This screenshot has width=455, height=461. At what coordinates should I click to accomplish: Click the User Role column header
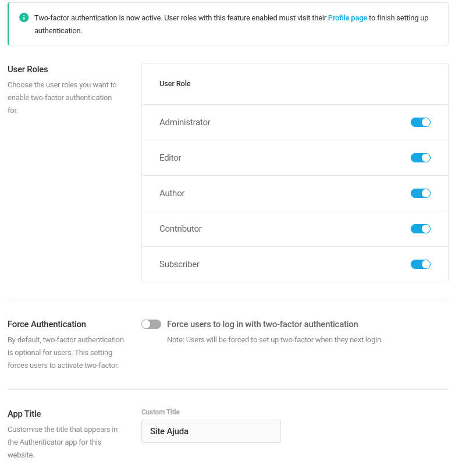coord(175,84)
